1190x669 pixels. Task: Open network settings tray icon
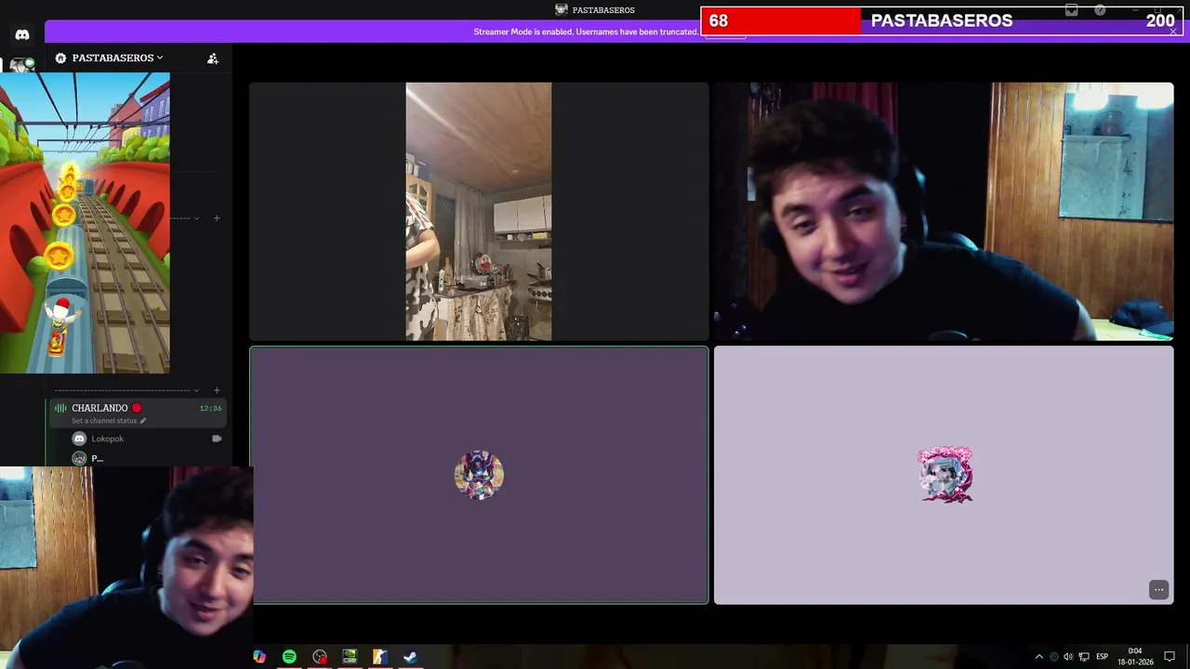click(x=1084, y=657)
